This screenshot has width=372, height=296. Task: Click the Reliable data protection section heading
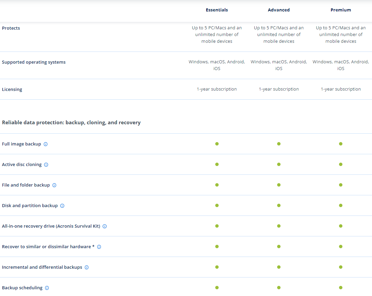[x=71, y=123]
